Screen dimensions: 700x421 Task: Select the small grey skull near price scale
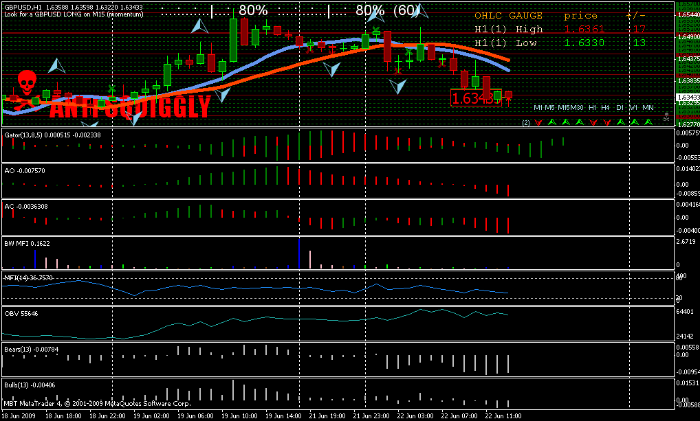pyautogui.click(x=666, y=117)
